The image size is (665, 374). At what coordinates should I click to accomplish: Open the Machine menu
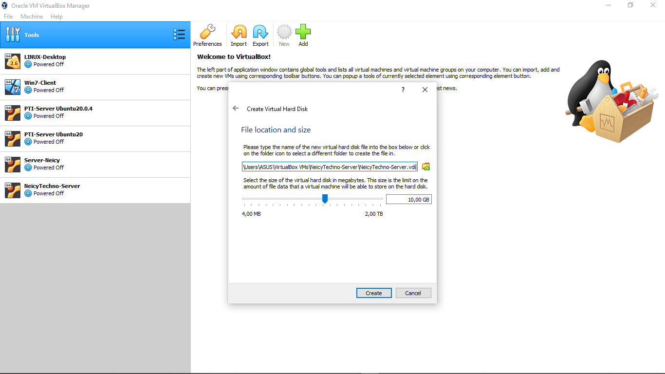(x=32, y=17)
